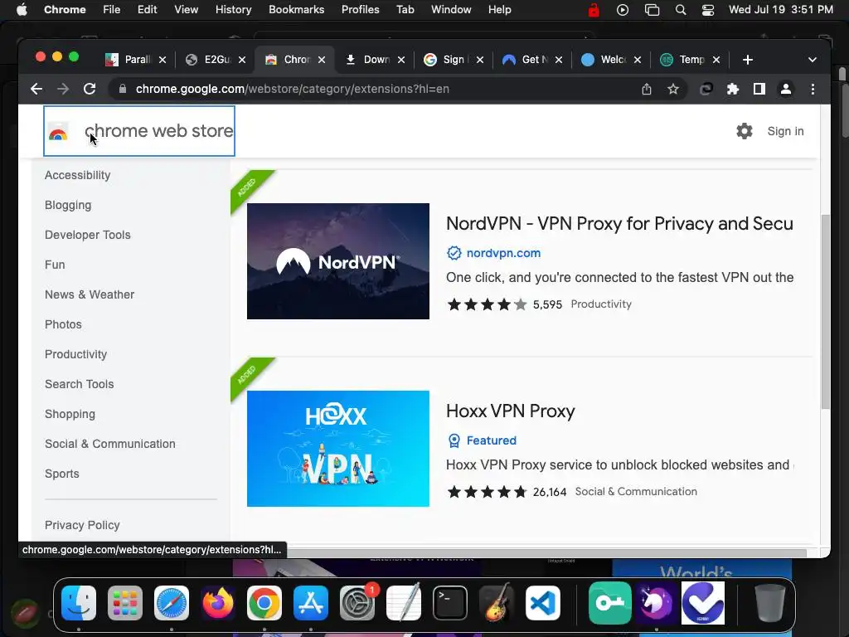Image resolution: width=849 pixels, height=637 pixels.
Task: Select the Sports category
Action: point(61,474)
